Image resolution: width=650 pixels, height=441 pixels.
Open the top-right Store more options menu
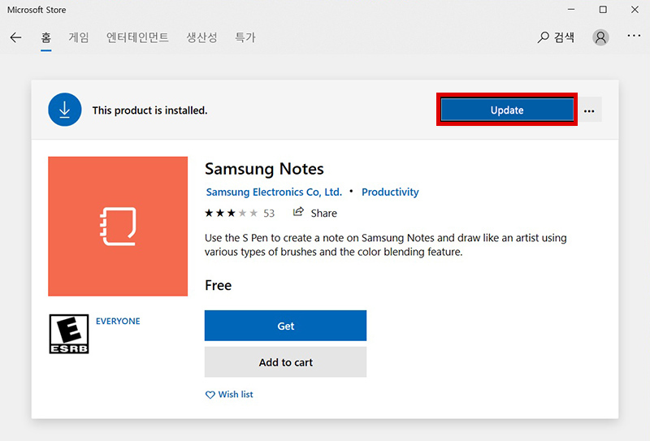(x=634, y=36)
